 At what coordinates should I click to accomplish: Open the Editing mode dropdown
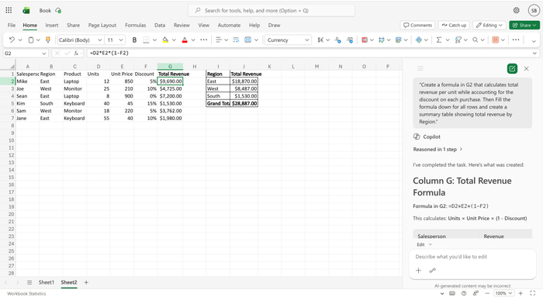[489, 25]
